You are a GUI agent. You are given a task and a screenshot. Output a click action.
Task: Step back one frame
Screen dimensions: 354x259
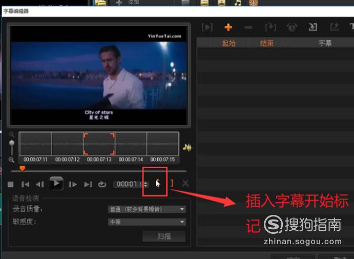pos(40,185)
